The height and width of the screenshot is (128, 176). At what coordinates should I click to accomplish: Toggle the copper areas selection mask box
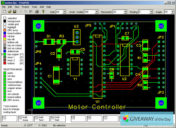(x=5, y=88)
